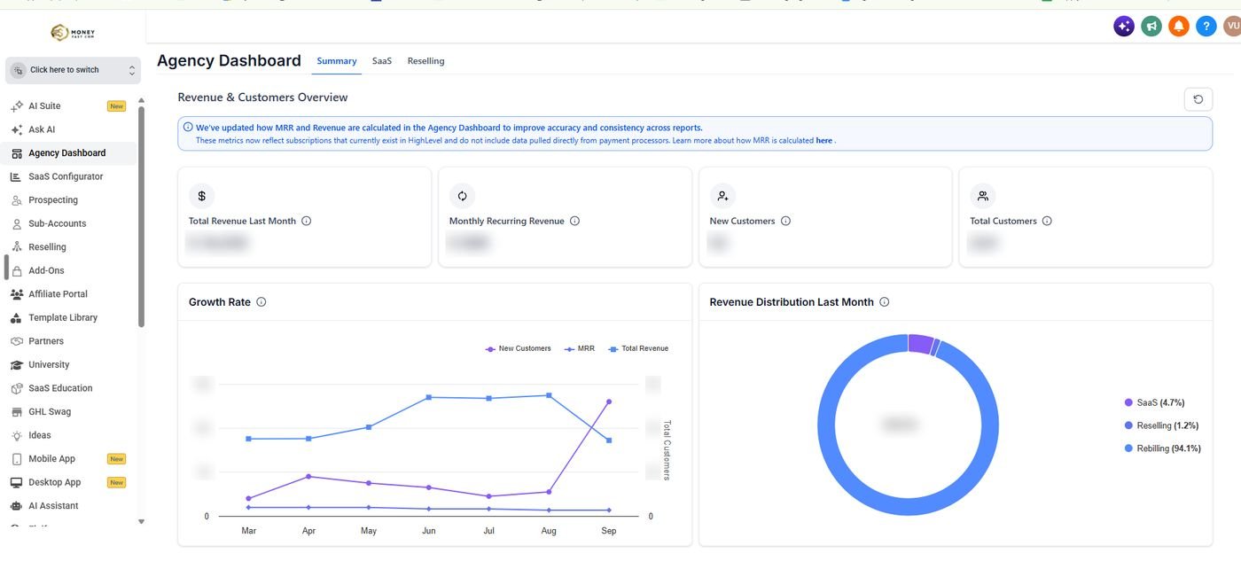Open the Sub-Accounts person icon

pos(17,223)
